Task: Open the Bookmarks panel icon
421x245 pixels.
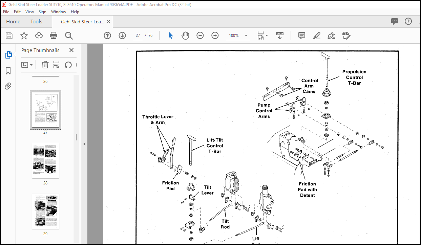Action: coord(8,70)
